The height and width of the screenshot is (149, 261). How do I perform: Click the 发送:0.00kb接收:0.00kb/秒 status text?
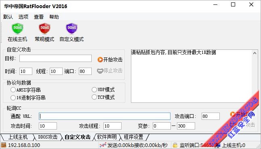137,145
